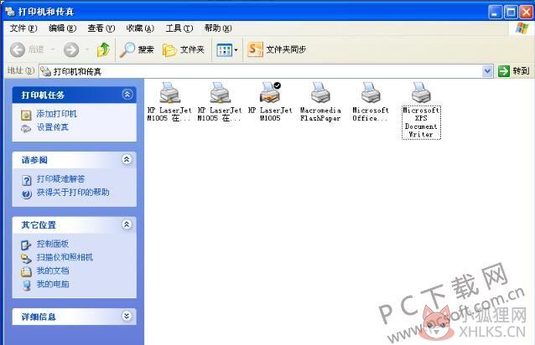Maximize the Printers and Faxes window

click(511, 12)
